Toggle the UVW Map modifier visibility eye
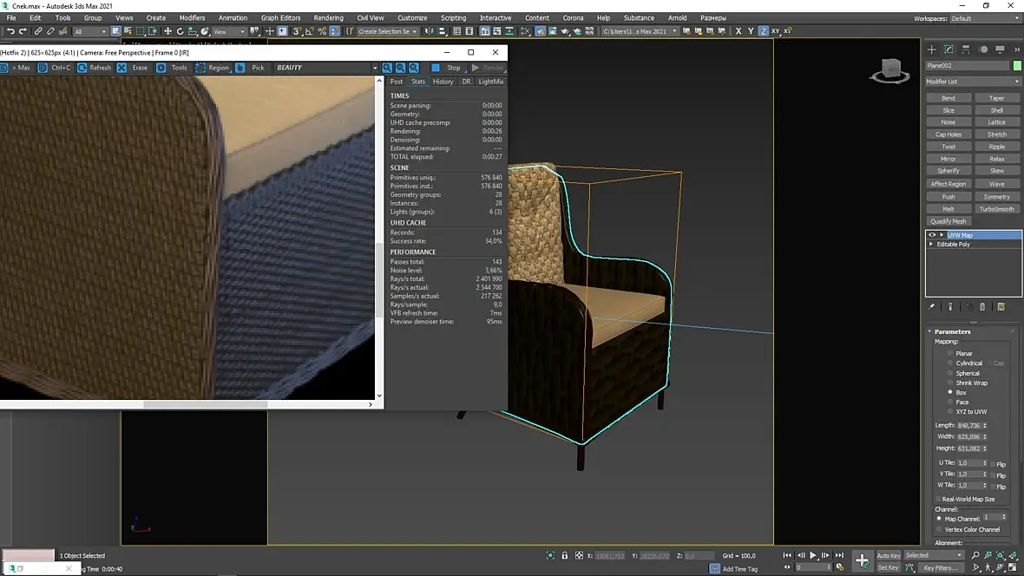This screenshot has width=1024, height=576. click(x=932, y=235)
